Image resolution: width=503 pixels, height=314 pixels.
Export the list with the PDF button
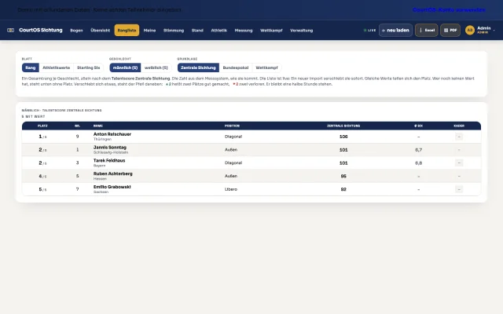(x=450, y=30)
